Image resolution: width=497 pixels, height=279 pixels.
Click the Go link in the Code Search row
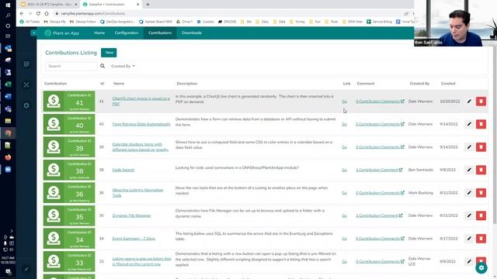pos(344,170)
